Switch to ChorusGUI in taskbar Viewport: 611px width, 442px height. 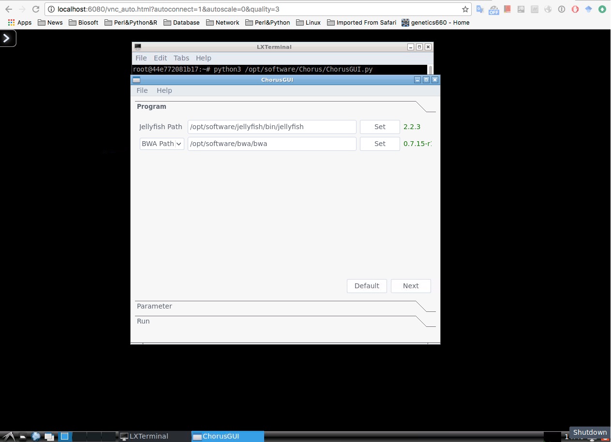pos(227,436)
